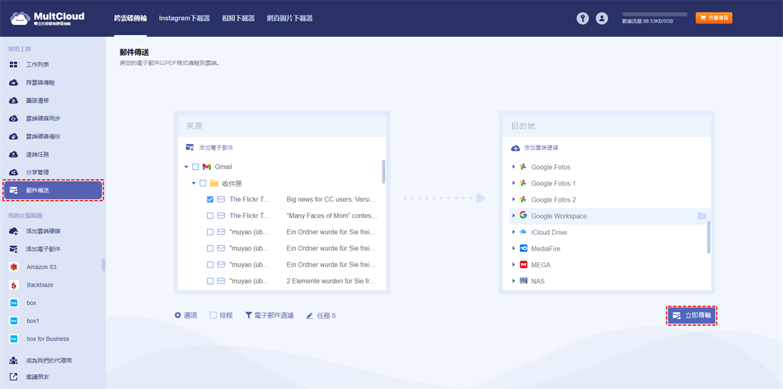Click the 雲端硬碟同步 sidebar icon

(x=13, y=119)
